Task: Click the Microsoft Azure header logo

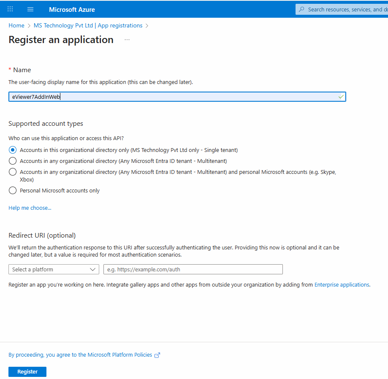Action: pyautogui.click(x=72, y=9)
